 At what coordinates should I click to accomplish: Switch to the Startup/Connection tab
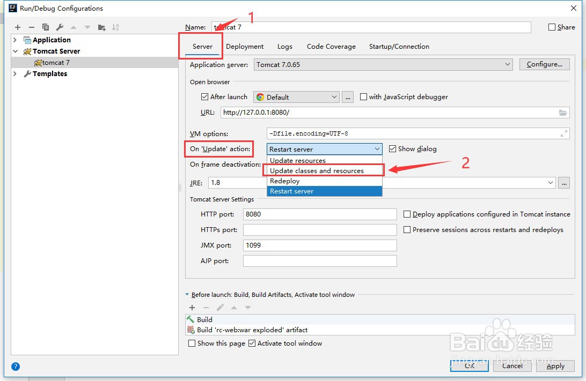[399, 47]
